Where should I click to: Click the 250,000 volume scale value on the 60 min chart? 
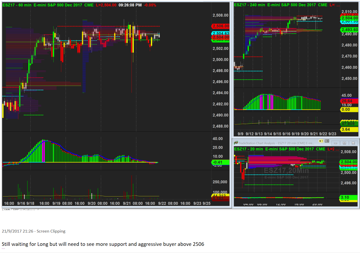[x=220, y=182]
